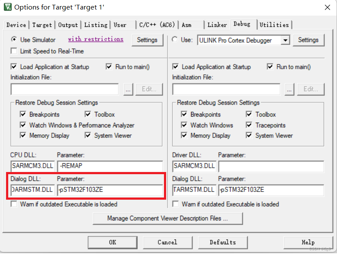Go to the Listing tab
337x255 pixels.
tap(96, 25)
